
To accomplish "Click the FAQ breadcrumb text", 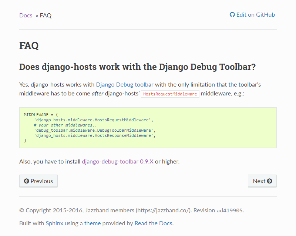I will coord(46,15).
